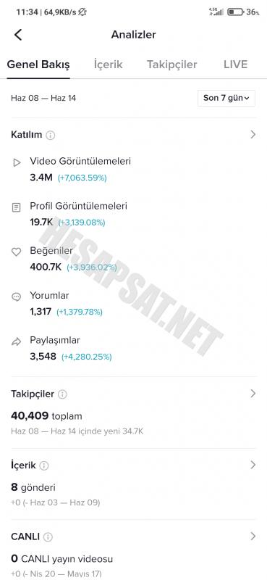Viewport: 267px width, 580px height.
Task: Switch to the İçerik tab
Action: click(109, 65)
